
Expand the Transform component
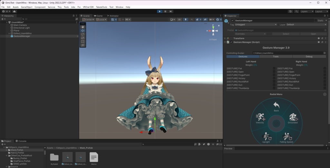225,38
